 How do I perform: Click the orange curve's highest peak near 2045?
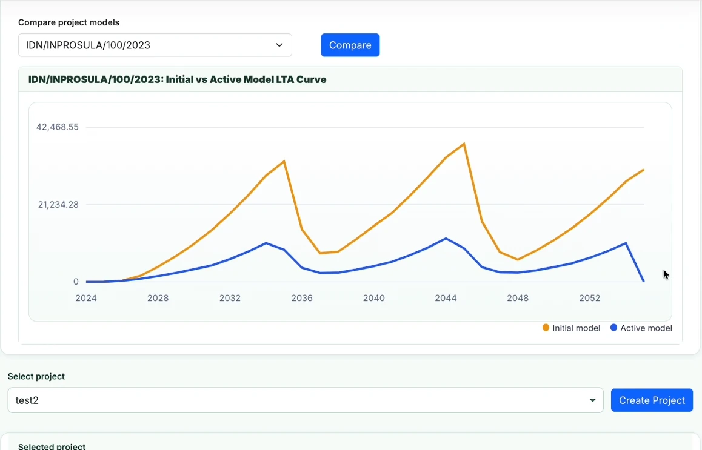pos(464,144)
